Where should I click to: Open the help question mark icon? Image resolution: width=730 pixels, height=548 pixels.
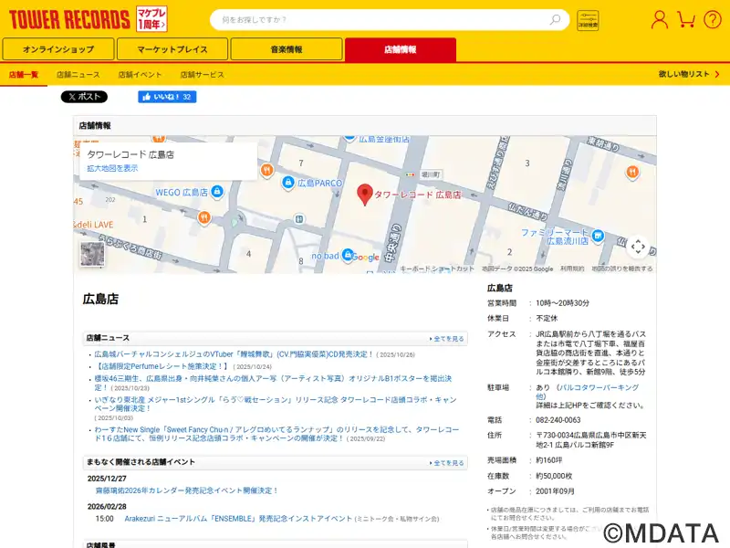point(713,20)
